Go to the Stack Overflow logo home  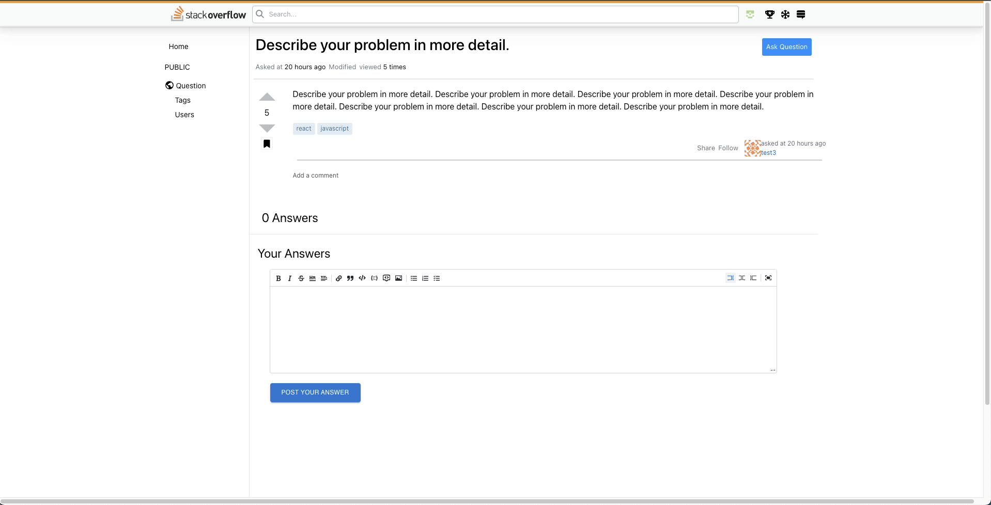click(x=208, y=14)
